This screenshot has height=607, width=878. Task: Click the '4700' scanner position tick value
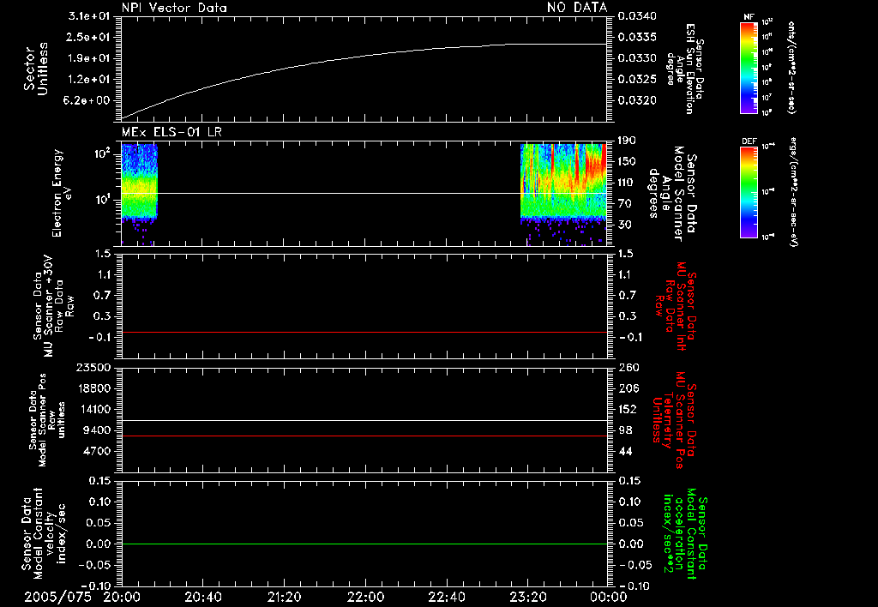[x=96, y=451]
